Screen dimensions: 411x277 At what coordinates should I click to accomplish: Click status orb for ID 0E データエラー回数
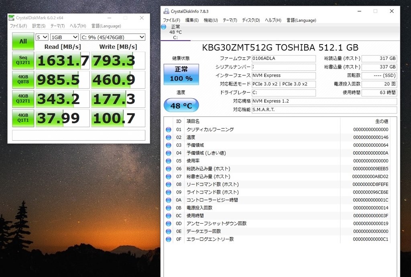click(x=168, y=231)
